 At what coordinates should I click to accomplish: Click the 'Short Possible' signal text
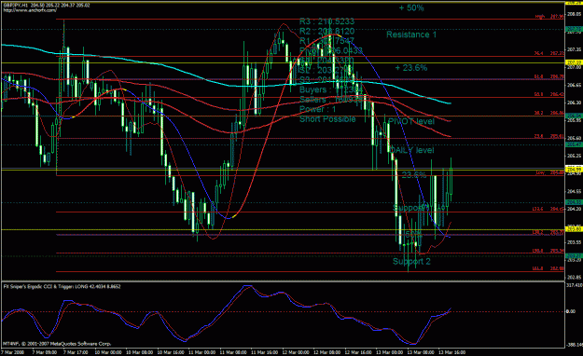[327, 119]
